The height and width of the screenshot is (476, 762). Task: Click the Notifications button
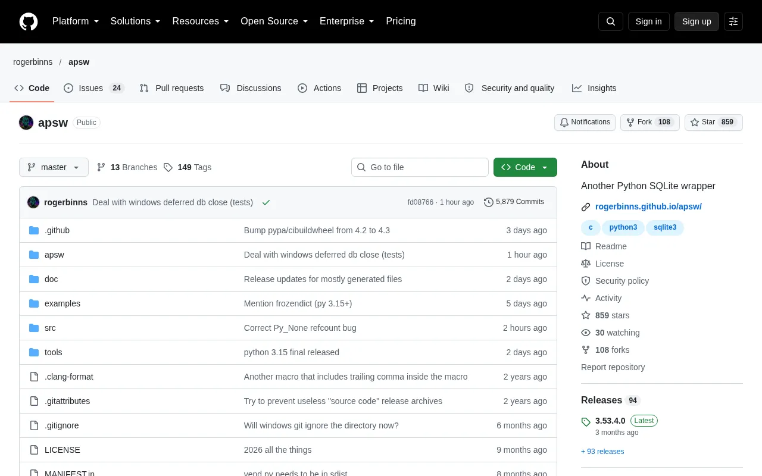click(x=585, y=123)
